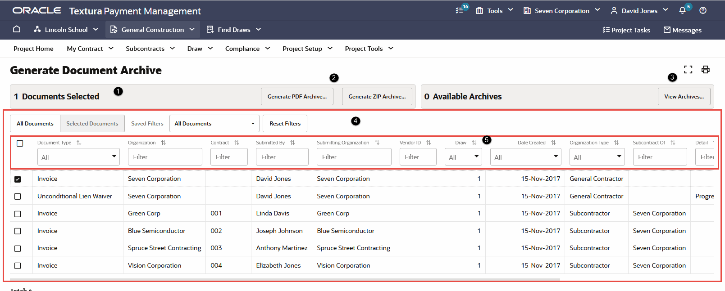Image resolution: width=725 pixels, height=291 pixels.
Task: Check the Spruce Street Contracting invoice row
Action: click(18, 248)
